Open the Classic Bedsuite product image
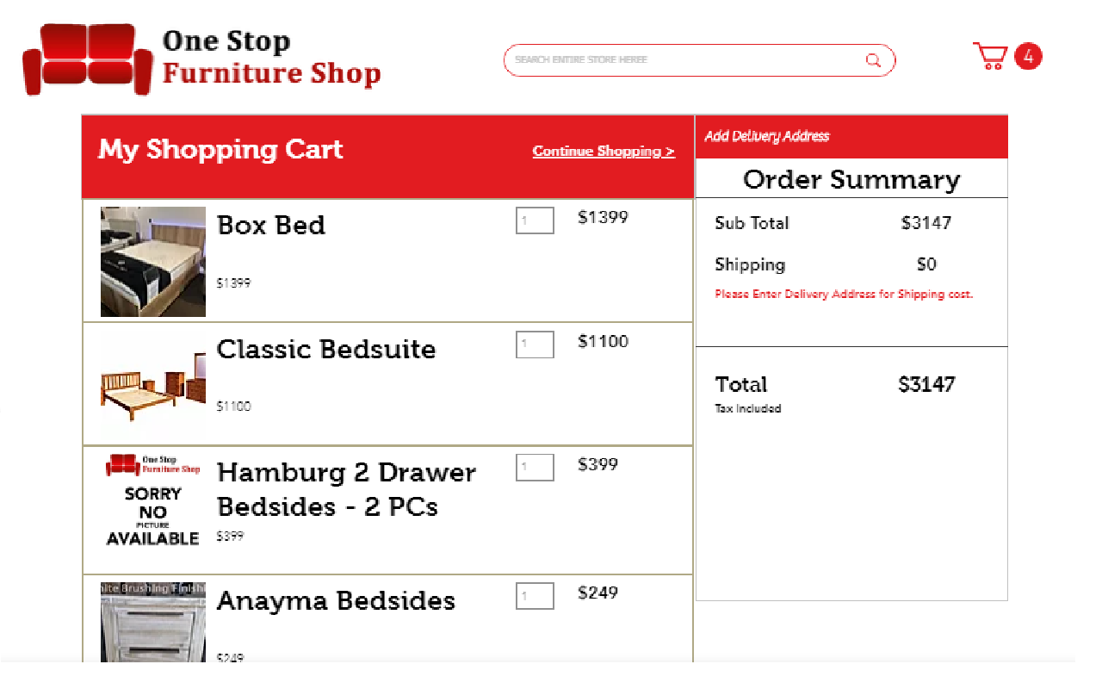This screenshot has height=689, width=1102. [153, 386]
